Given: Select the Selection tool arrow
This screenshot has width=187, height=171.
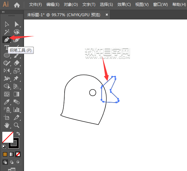Looking at the screenshot, I should 7,24.
